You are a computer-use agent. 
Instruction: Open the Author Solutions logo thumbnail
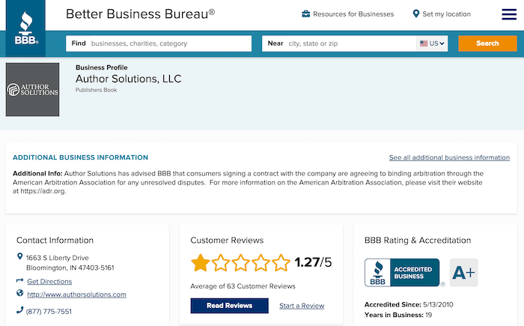pyautogui.click(x=32, y=90)
